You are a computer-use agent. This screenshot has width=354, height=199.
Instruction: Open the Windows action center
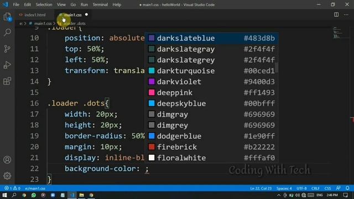(345, 195)
